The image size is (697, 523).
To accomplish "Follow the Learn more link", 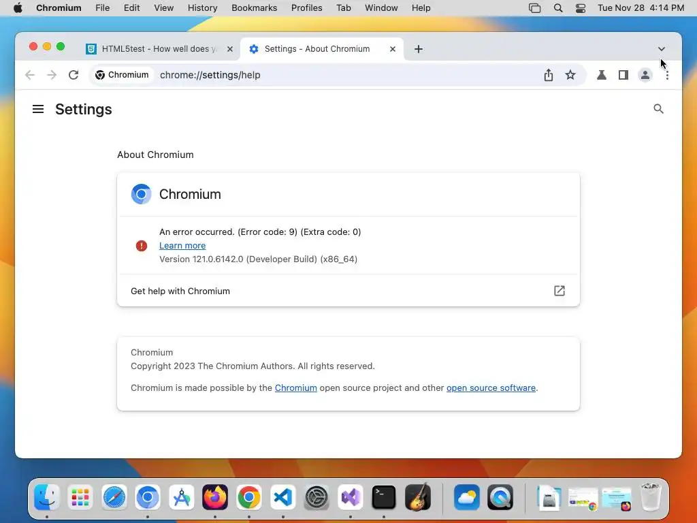I will 182,245.
